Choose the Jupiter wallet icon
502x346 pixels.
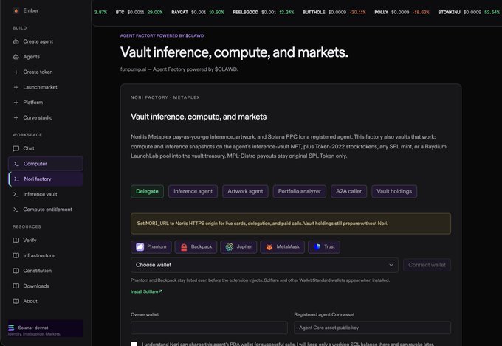(x=230, y=247)
